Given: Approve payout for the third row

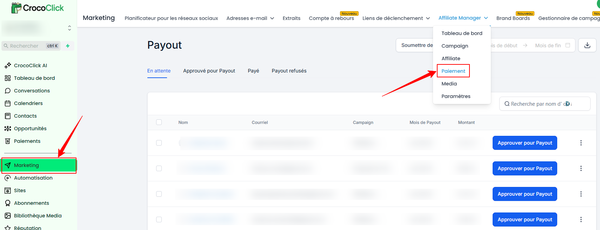Looking at the screenshot, I should 525,194.
